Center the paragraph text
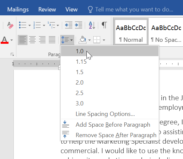Screen dimensions: 183x159 [32, 40]
